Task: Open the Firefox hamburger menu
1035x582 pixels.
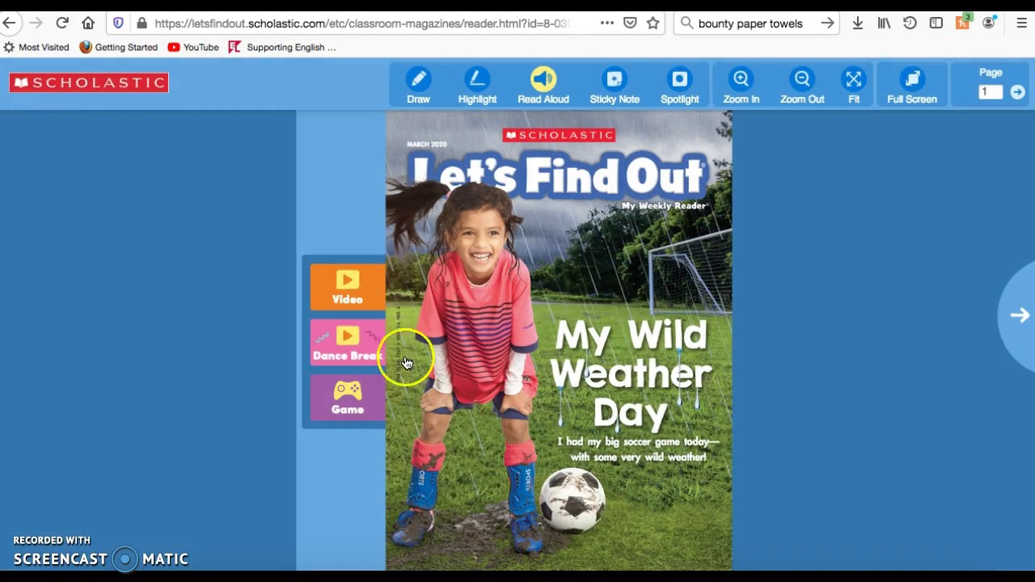Action: pos(1021,23)
